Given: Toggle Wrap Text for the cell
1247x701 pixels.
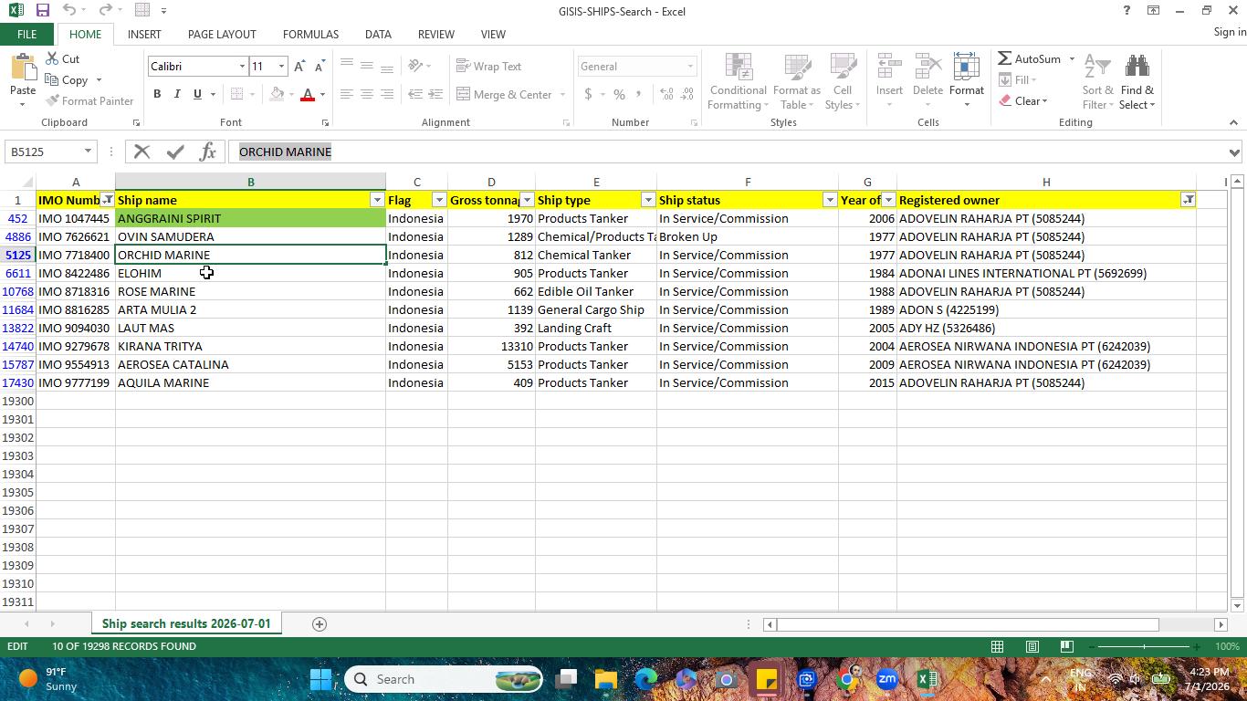Looking at the screenshot, I should [489, 67].
